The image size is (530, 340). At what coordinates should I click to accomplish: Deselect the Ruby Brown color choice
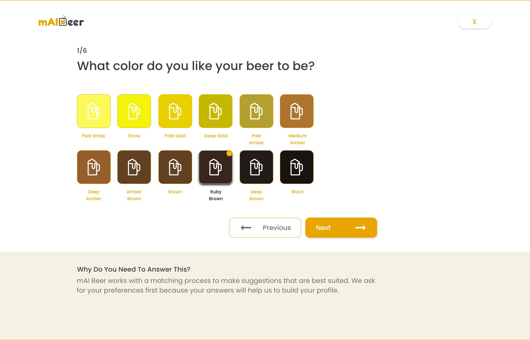click(216, 167)
